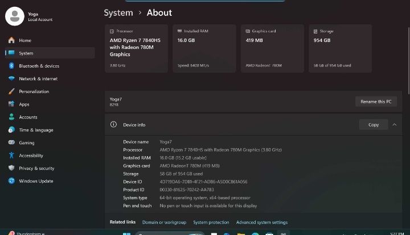Click the Device info circled-i icon
This screenshot has height=235, width=410.
(x=113, y=124)
